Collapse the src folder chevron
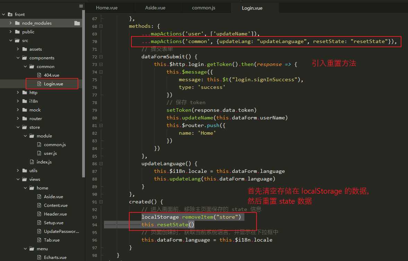The width and height of the screenshot is (408, 261). tap(11, 40)
